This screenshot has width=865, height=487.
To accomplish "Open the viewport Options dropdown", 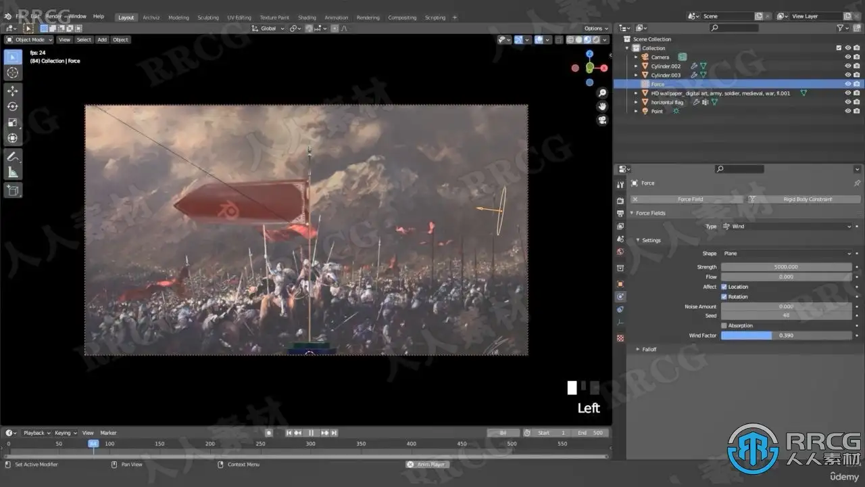I will click(x=595, y=28).
